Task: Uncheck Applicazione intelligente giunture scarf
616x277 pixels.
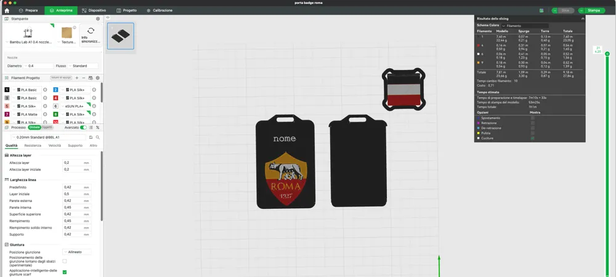Action: pyautogui.click(x=65, y=272)
